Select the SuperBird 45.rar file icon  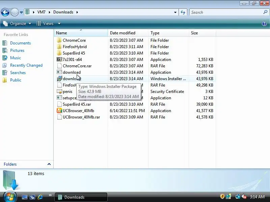[x=59, y=104]
